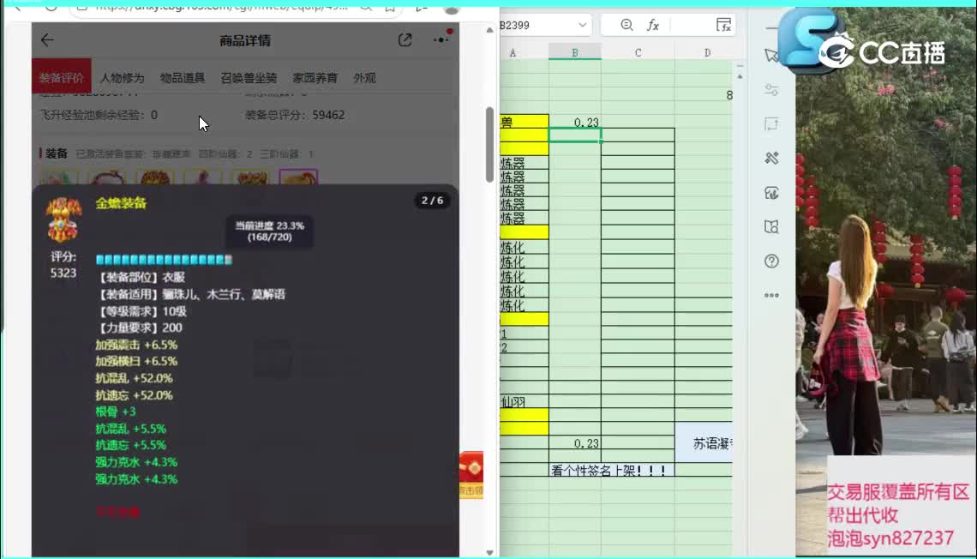The height and width of the screenshot is (559, 977).
Task: Select the 外观 tab
Action: point(364,78)
